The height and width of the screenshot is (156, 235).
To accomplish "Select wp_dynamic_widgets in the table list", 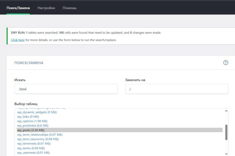I will 37,112.
